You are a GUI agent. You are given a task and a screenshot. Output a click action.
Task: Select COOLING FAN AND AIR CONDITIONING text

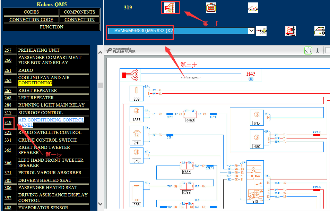point(44,80)
